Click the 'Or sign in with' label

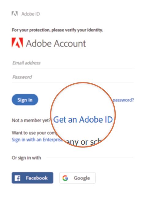[26, 158]
